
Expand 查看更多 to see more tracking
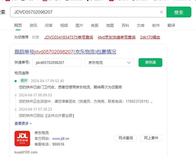click(23, 123)
